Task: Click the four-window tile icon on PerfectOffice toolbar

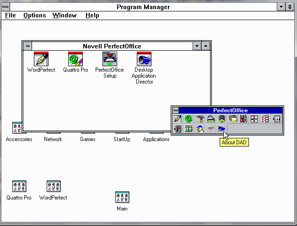Action: [x=254, y=119]
